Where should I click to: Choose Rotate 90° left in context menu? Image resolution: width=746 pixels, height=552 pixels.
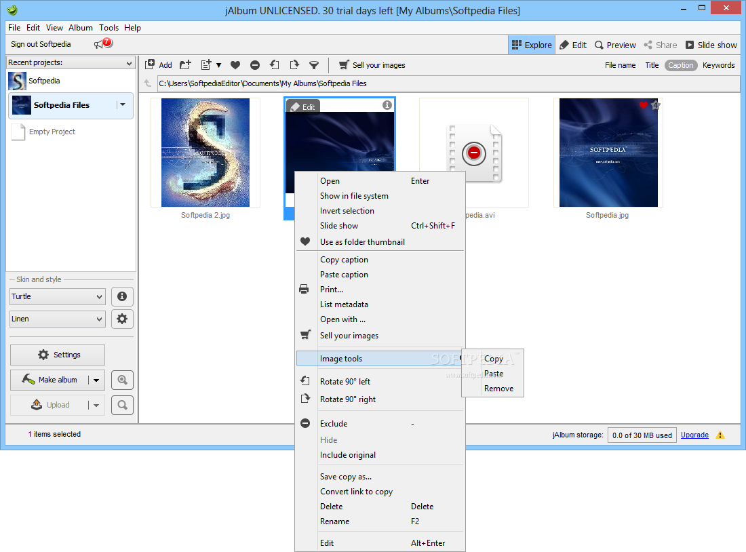pos(380,381)
